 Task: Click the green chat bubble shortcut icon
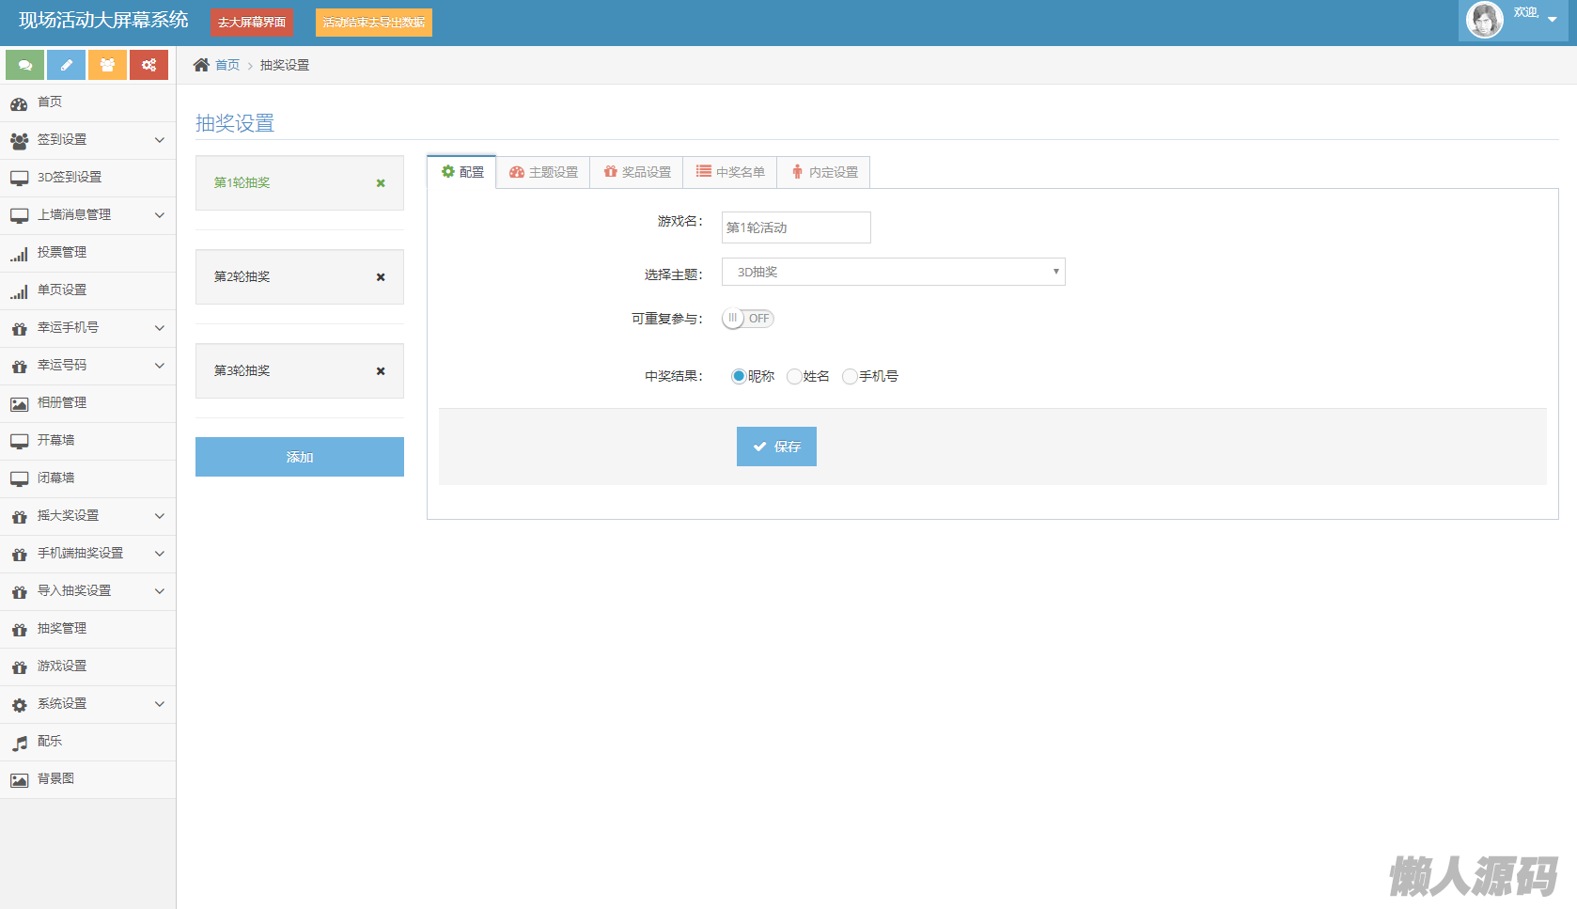[x=25, y=65]
